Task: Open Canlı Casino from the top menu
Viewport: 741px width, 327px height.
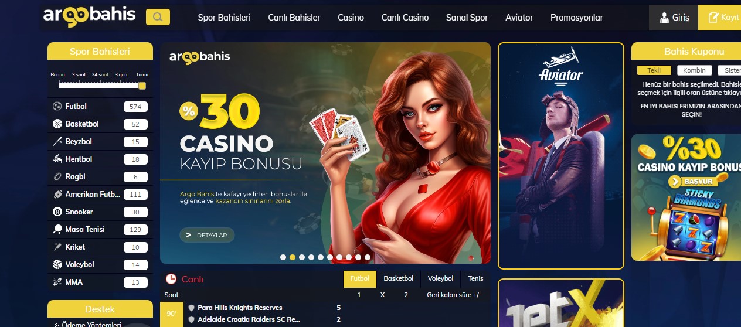Action: (405, 18)
